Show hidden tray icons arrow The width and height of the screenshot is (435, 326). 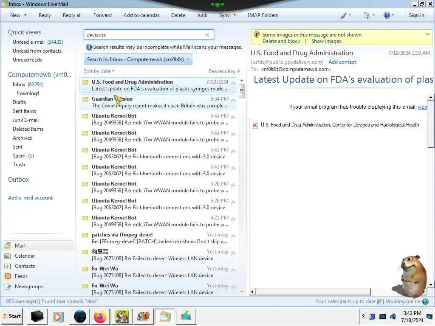click(x=363, y=316)
